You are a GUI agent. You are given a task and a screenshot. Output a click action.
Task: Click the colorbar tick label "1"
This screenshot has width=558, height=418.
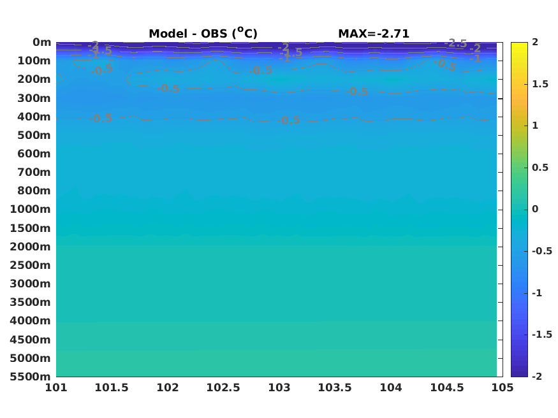coord(535,126)
